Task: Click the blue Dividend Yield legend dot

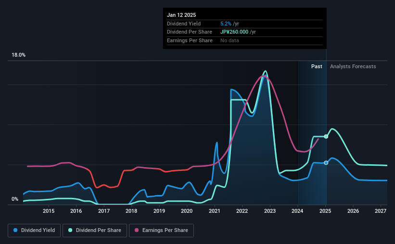Action: [15, 230]
